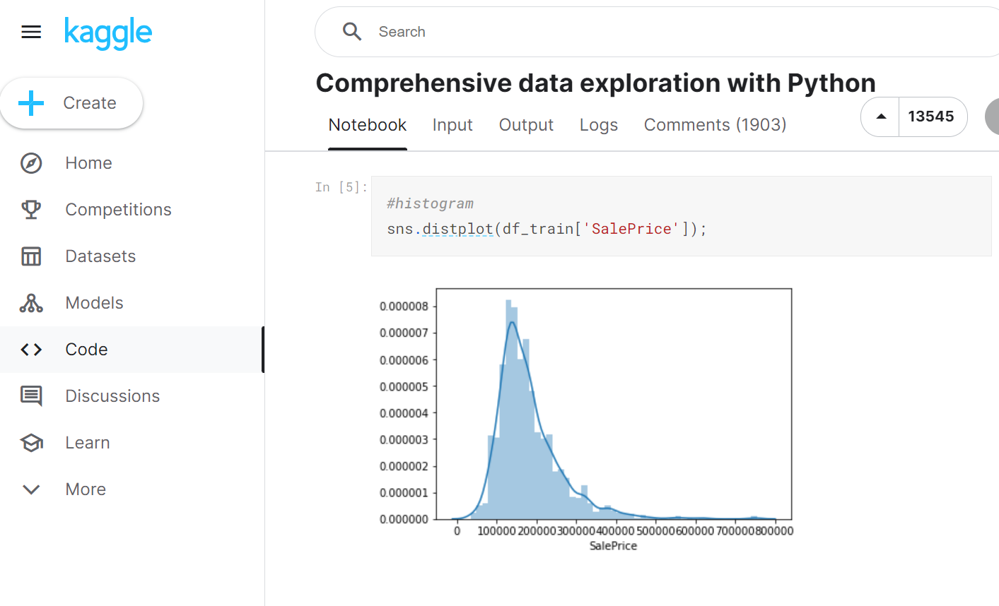Click the #histogram comment line
999x606 pixels.
click(x=430, y=203)
